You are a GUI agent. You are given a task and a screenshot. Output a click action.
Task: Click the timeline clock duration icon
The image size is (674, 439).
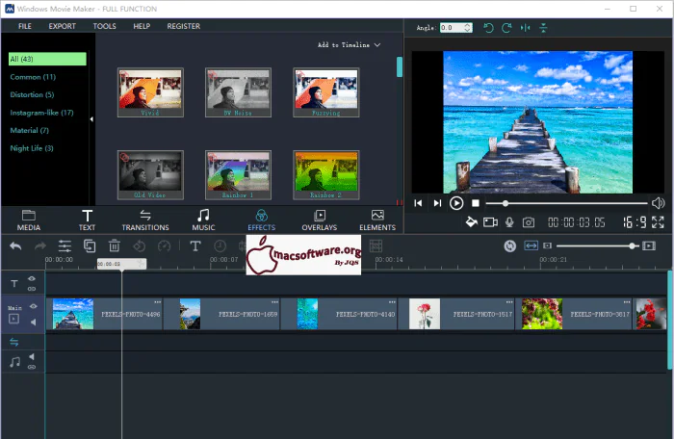(220, 245)
